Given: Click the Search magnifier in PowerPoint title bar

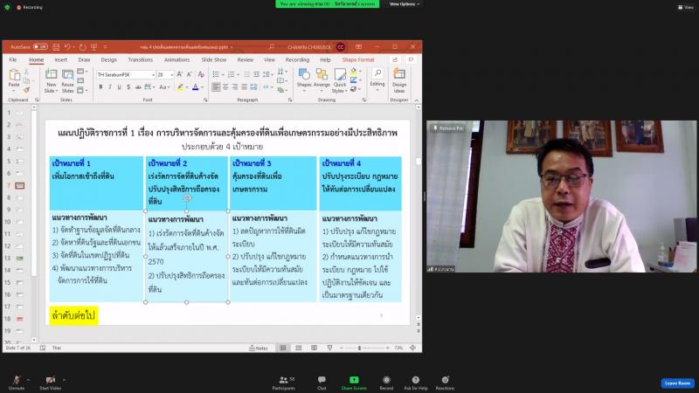Looking at the screenshot, I should click(271, 47).
